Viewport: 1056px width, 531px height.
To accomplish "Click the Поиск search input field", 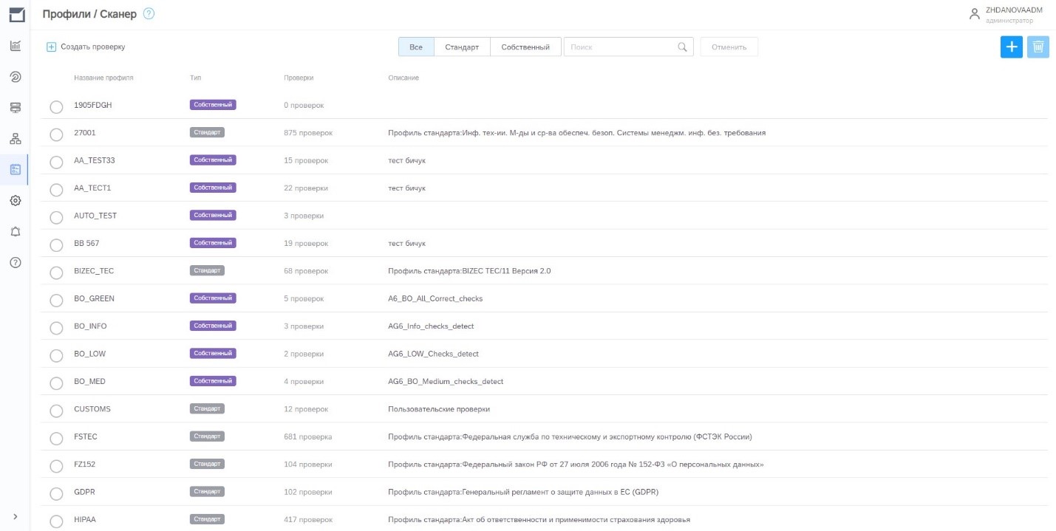I will (x=621, y=47).
